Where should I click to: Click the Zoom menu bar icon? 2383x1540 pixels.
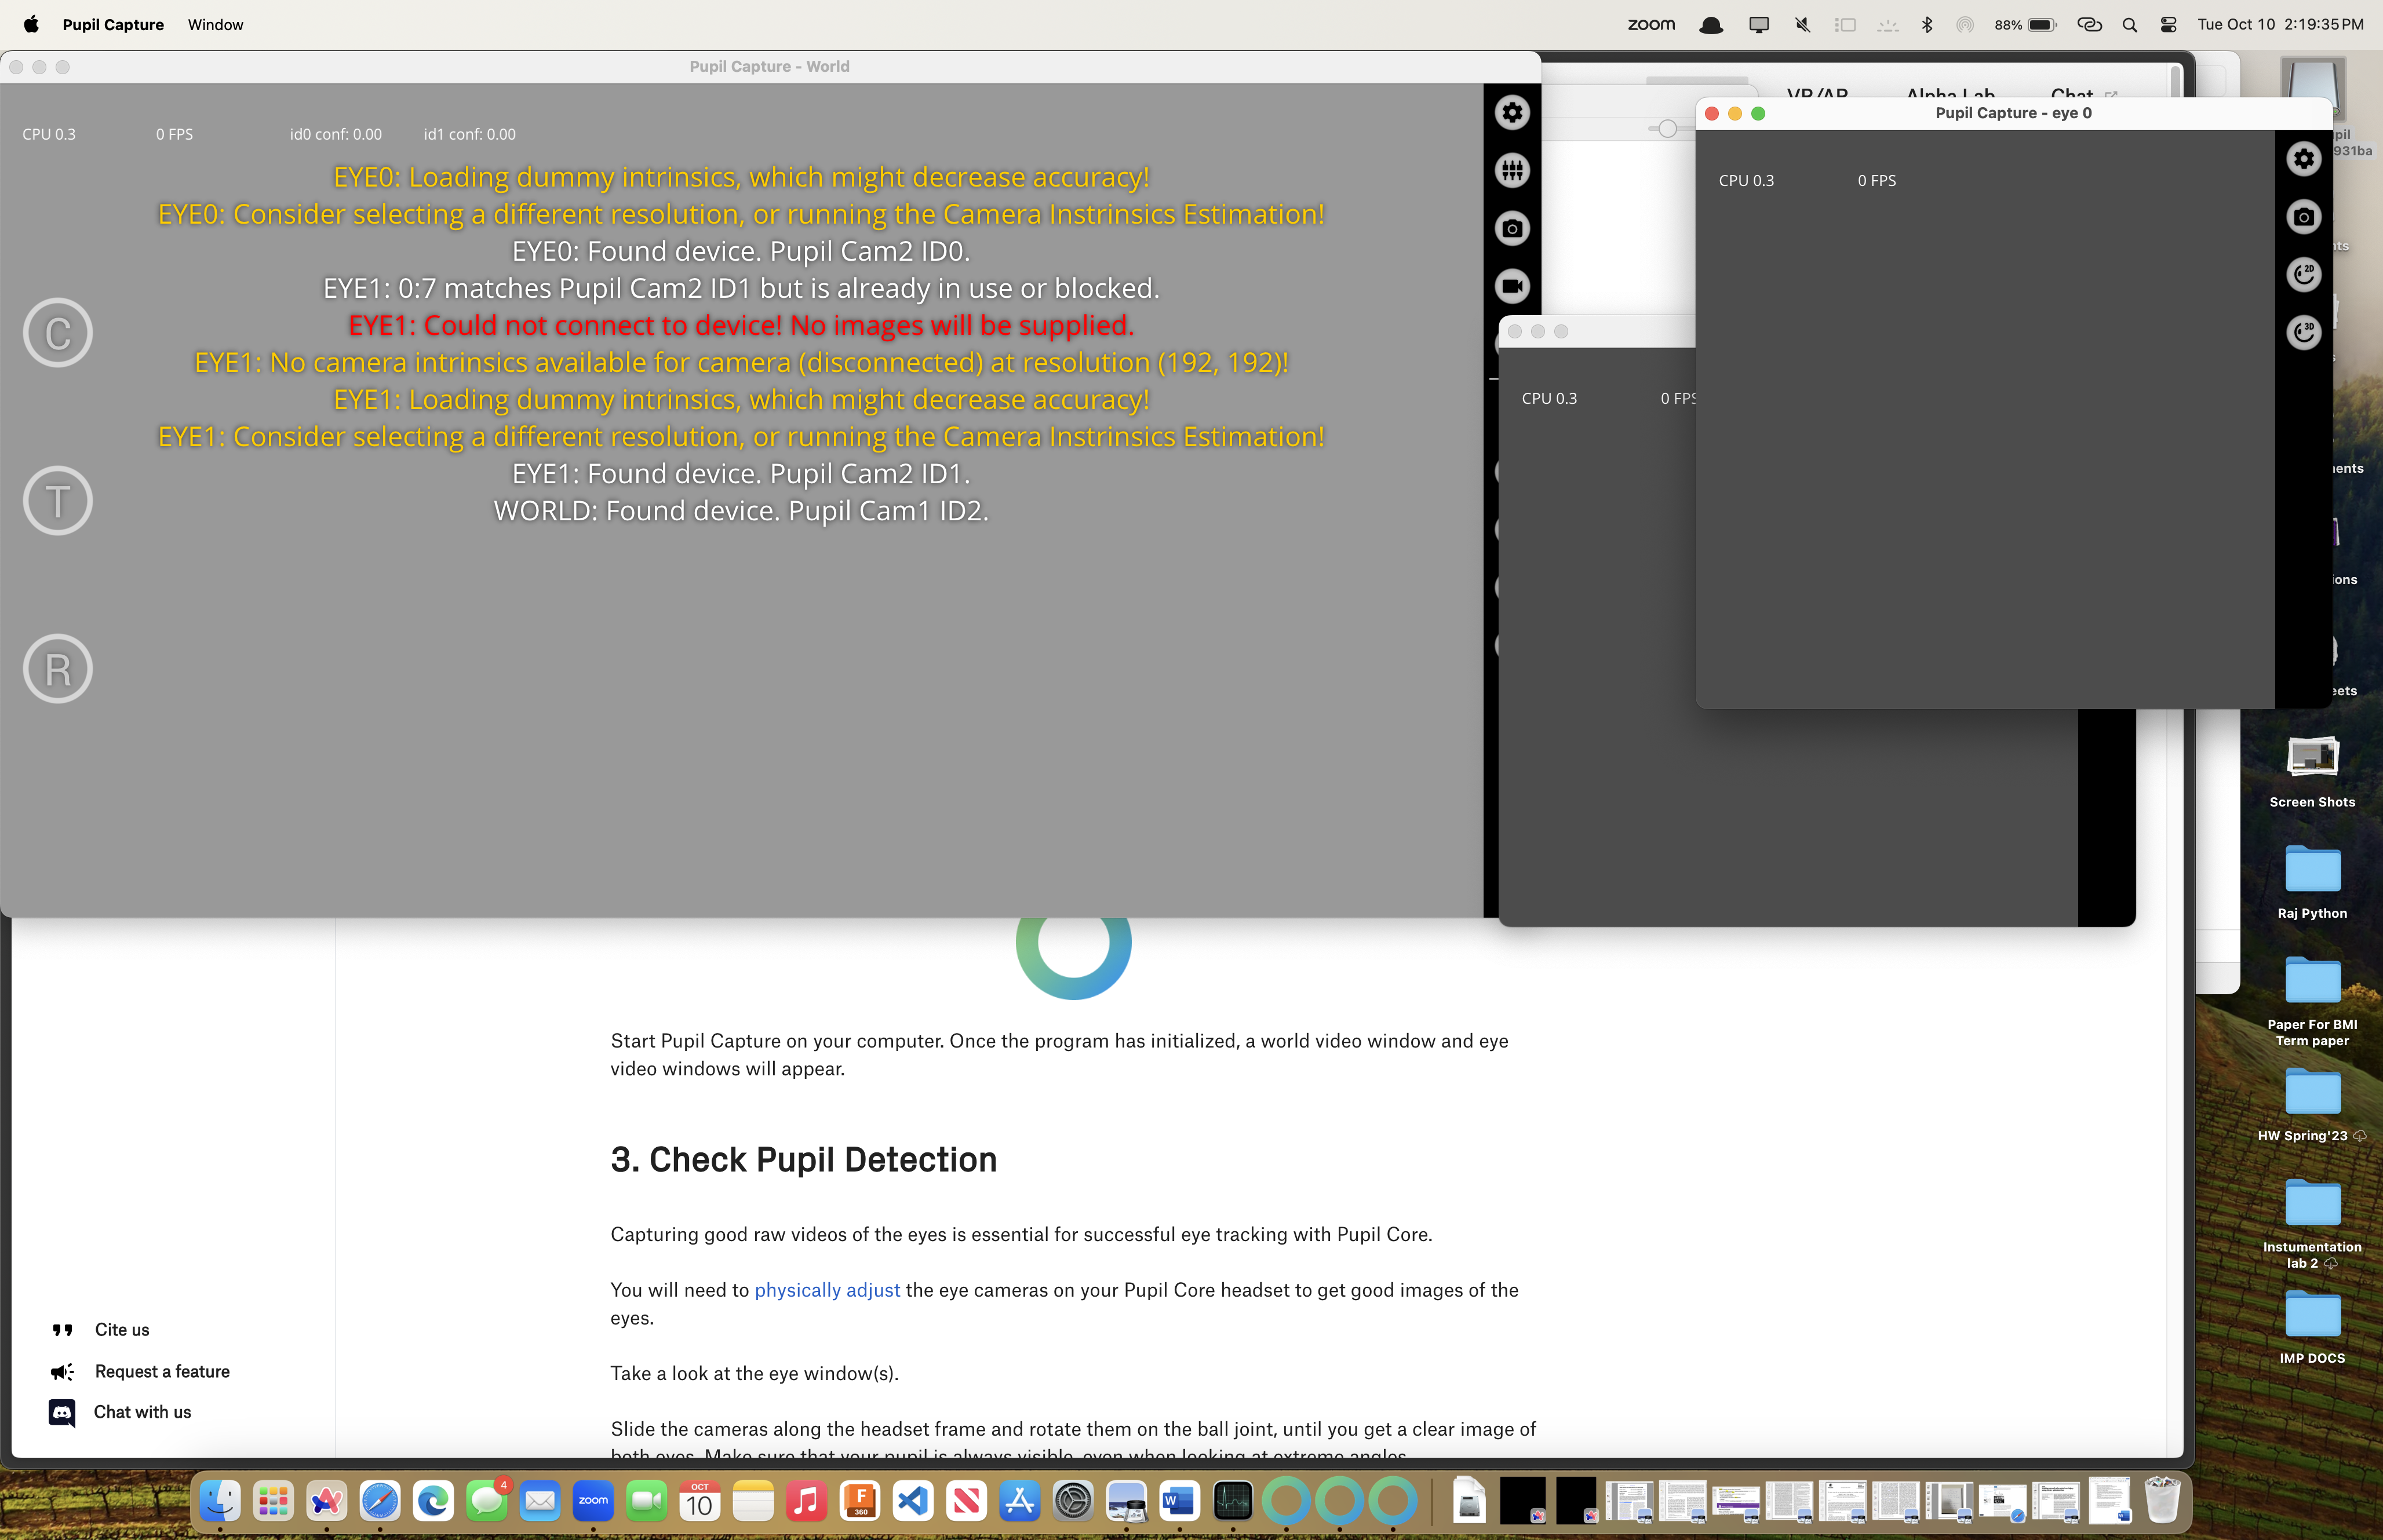pyautogui.click(x=1651, y=24)
